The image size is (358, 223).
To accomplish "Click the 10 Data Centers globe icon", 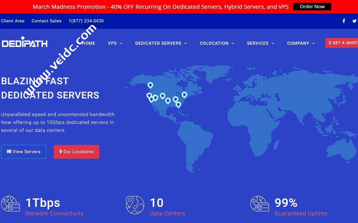I will 135,205.
